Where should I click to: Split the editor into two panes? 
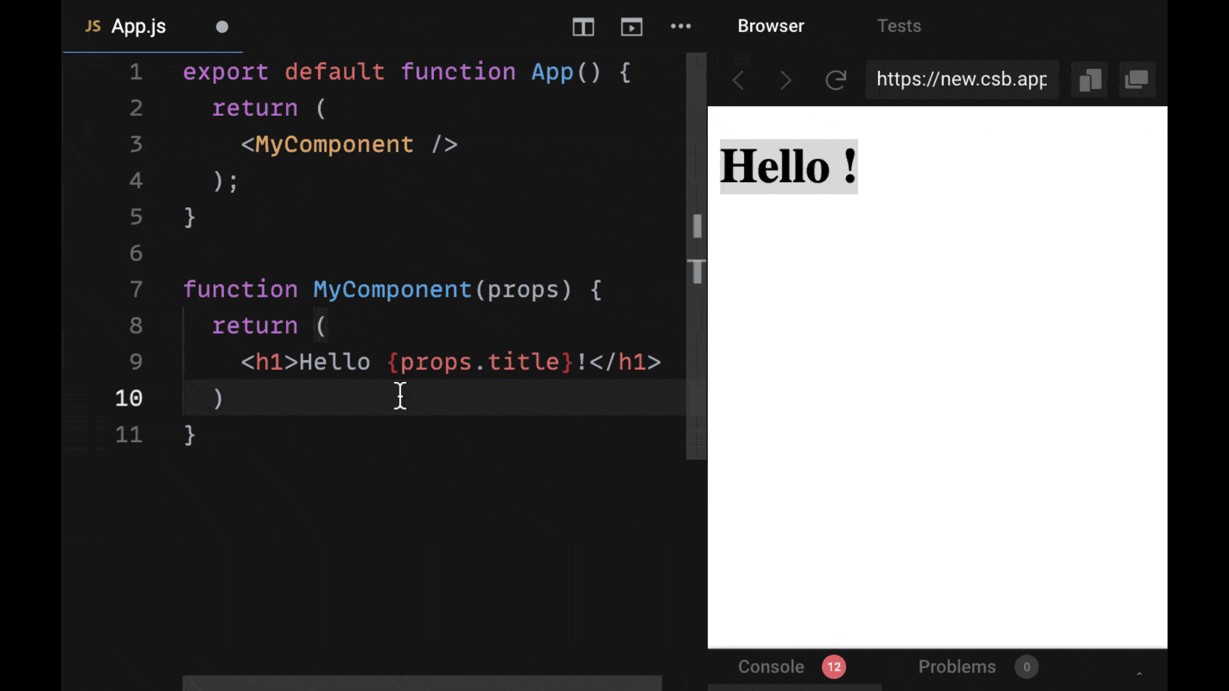(583, 27)
